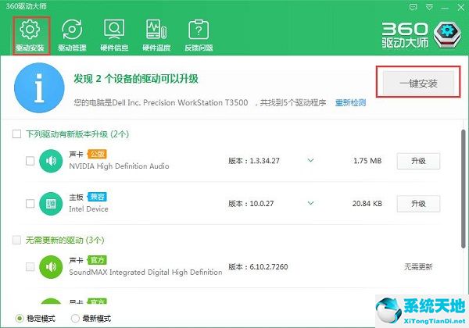469x328 pixels.
Task: Click the driver list vertical scrollbar
Action: pyautogui.click(x=463, y=188)
